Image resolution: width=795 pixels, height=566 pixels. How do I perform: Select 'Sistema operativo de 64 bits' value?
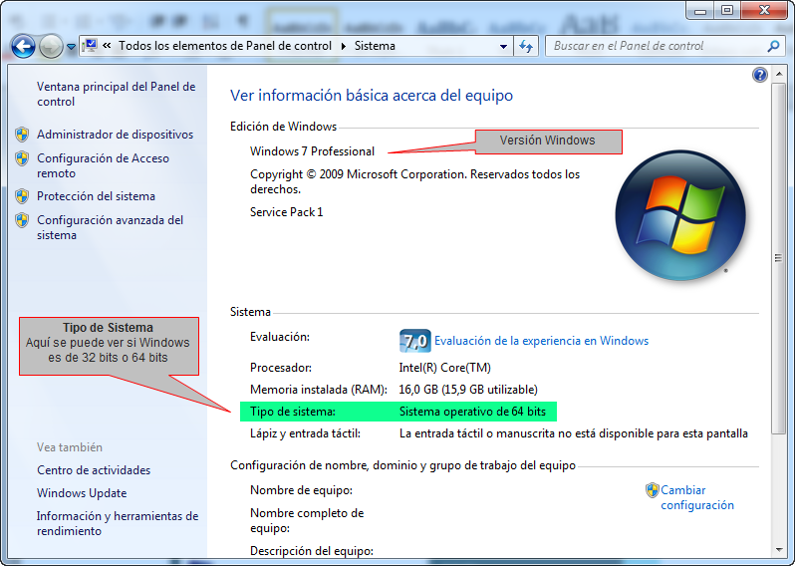tap(472, 412)
